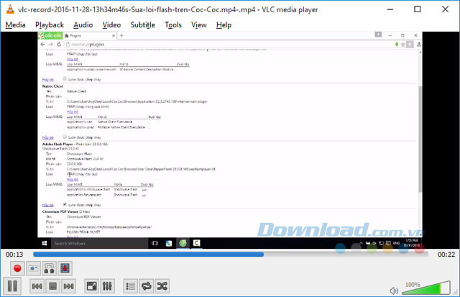Viewport: 460px width, 297px height.
Task: Stop the video playback
Action: tap(52, 285)
